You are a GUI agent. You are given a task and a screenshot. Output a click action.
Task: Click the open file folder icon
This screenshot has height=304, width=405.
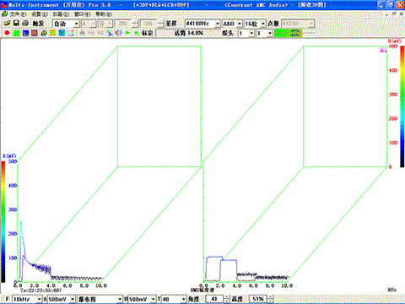click(7, 24)
